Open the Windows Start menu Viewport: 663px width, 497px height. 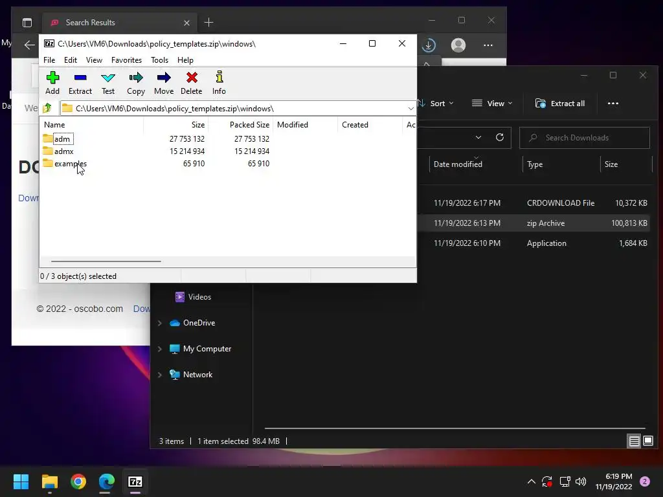(21, 481)
